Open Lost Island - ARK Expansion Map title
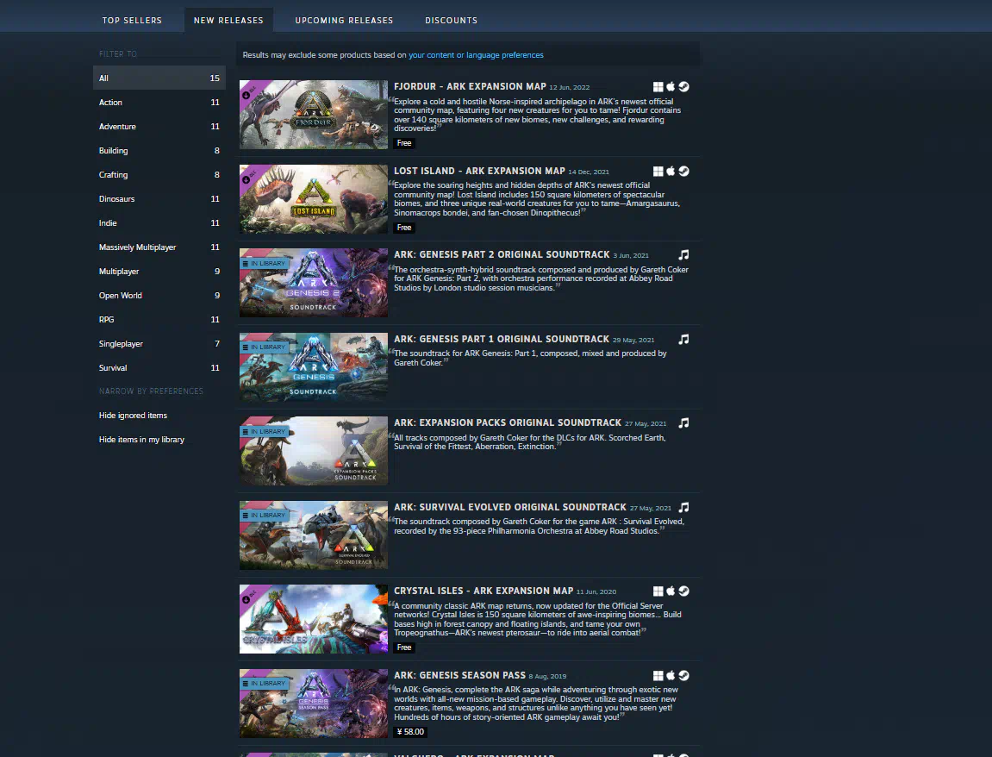 pyautogui.click(x=479, y=171)
